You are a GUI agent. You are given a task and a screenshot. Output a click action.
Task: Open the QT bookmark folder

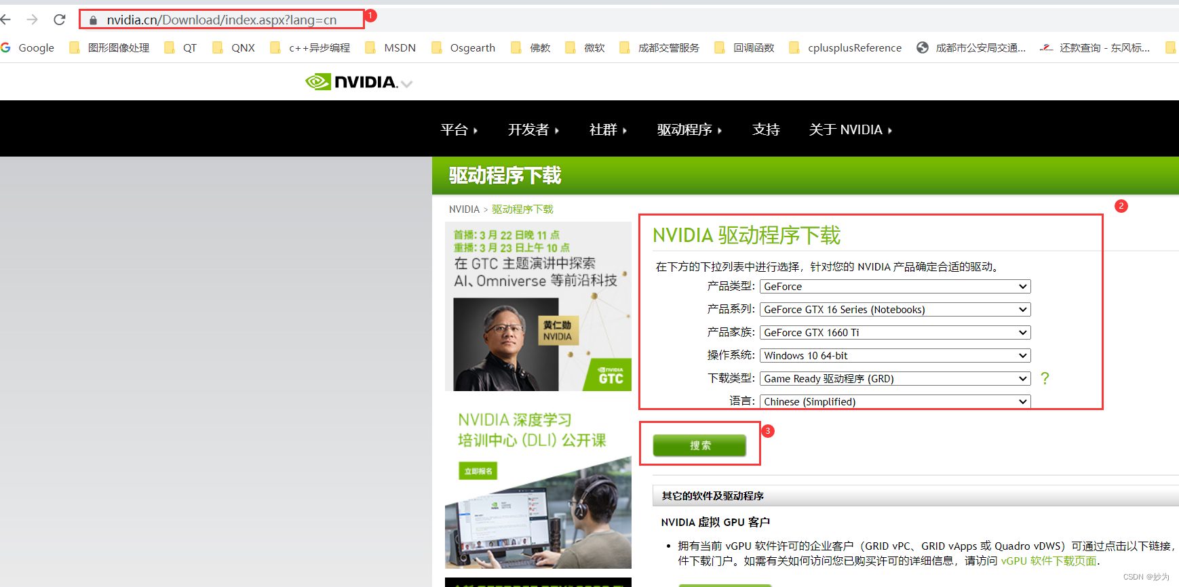180,47
